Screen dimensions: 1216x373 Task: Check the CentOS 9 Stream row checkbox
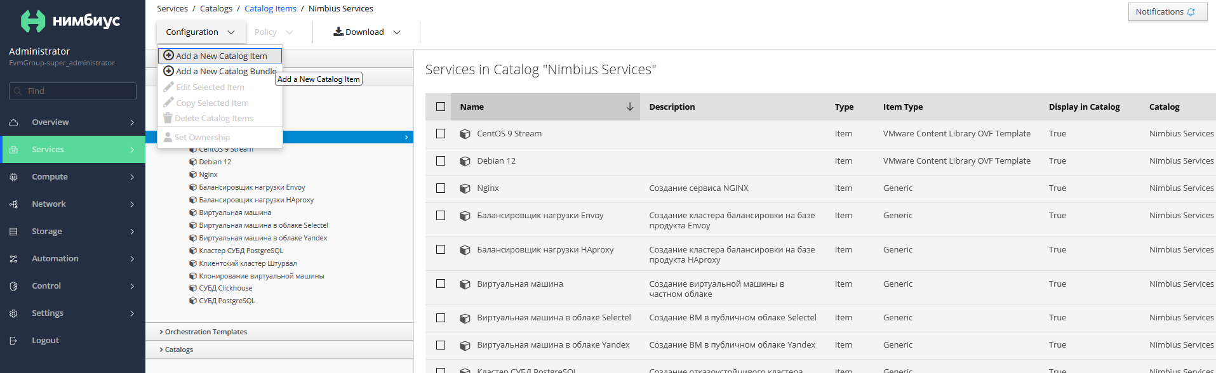coord(441,133)
